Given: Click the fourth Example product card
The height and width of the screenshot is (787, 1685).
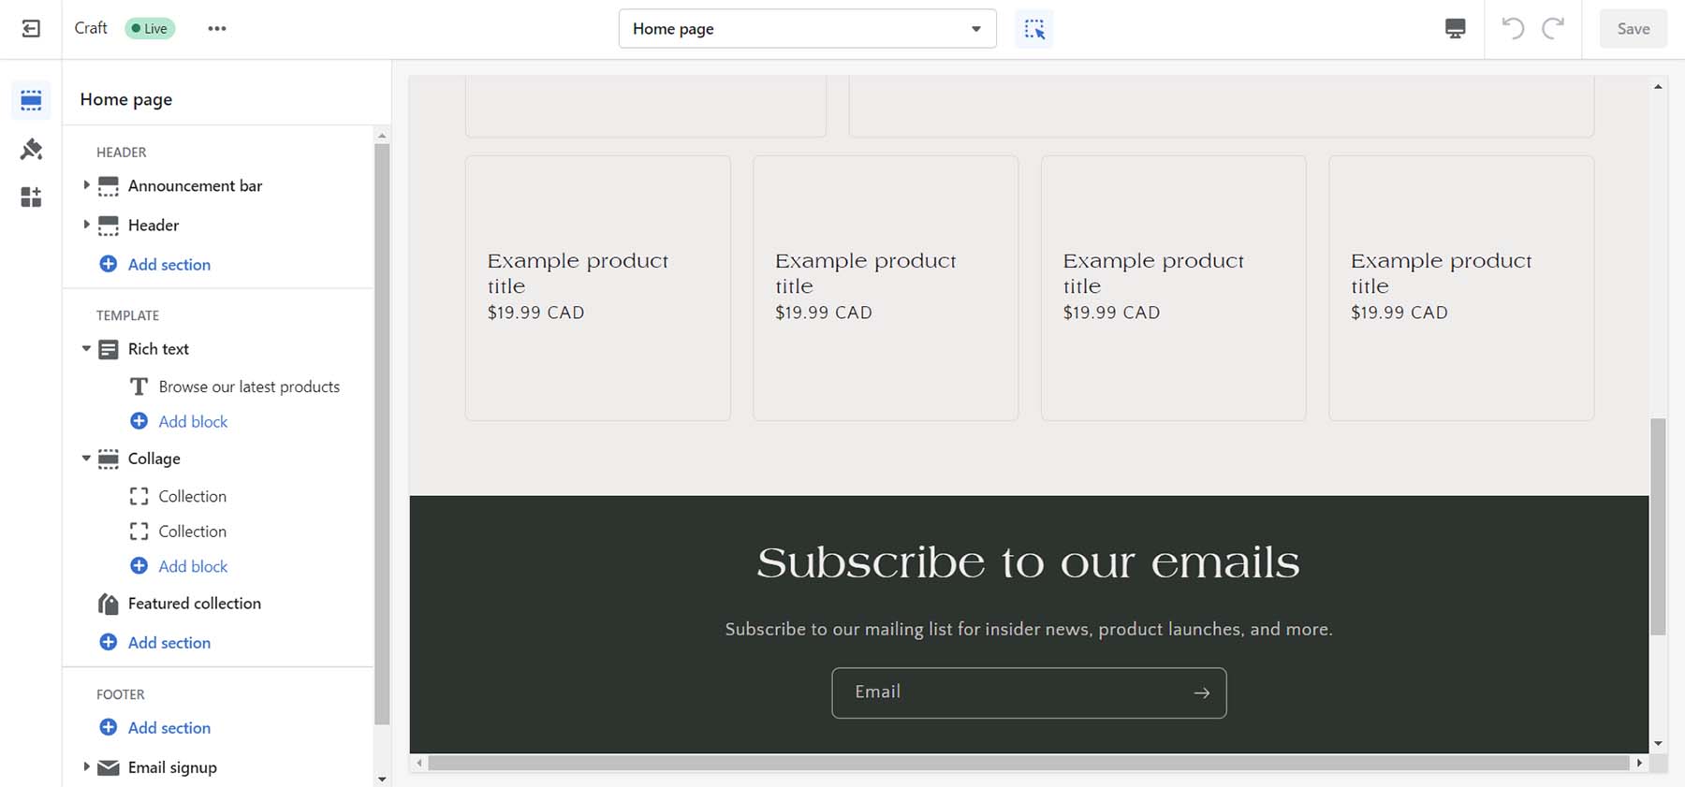Looking at the screenshot, I should point(1461,288).
